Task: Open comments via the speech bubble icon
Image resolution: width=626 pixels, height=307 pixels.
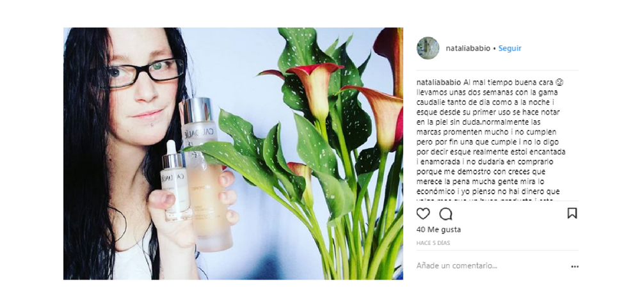Action: [x=445, y=214]
